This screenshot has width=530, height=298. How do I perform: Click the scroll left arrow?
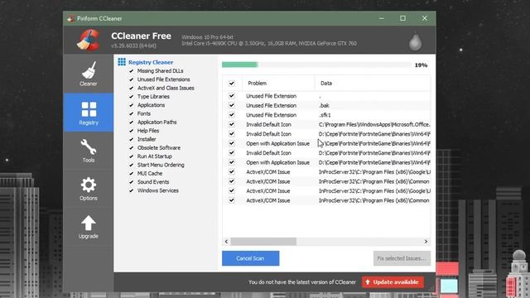point(226,241)
